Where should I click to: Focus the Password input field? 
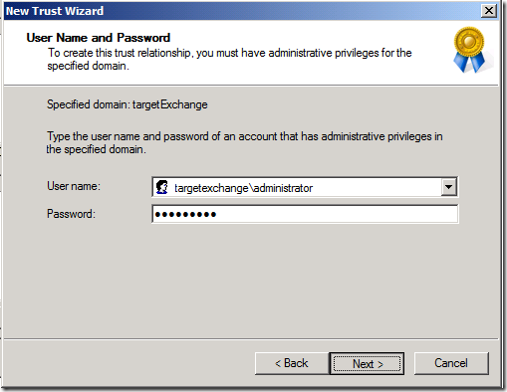(x=305, y=214)
